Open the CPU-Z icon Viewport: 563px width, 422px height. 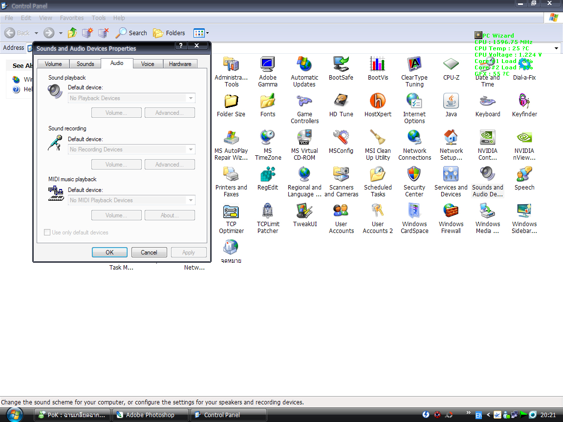click(451, 68)
